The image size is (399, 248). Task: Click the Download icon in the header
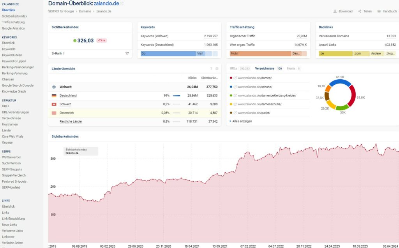[x=335, y=11]
